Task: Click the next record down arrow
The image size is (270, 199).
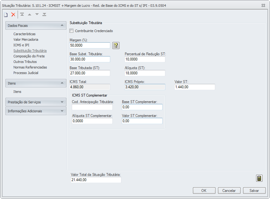Action: [37, 15]
